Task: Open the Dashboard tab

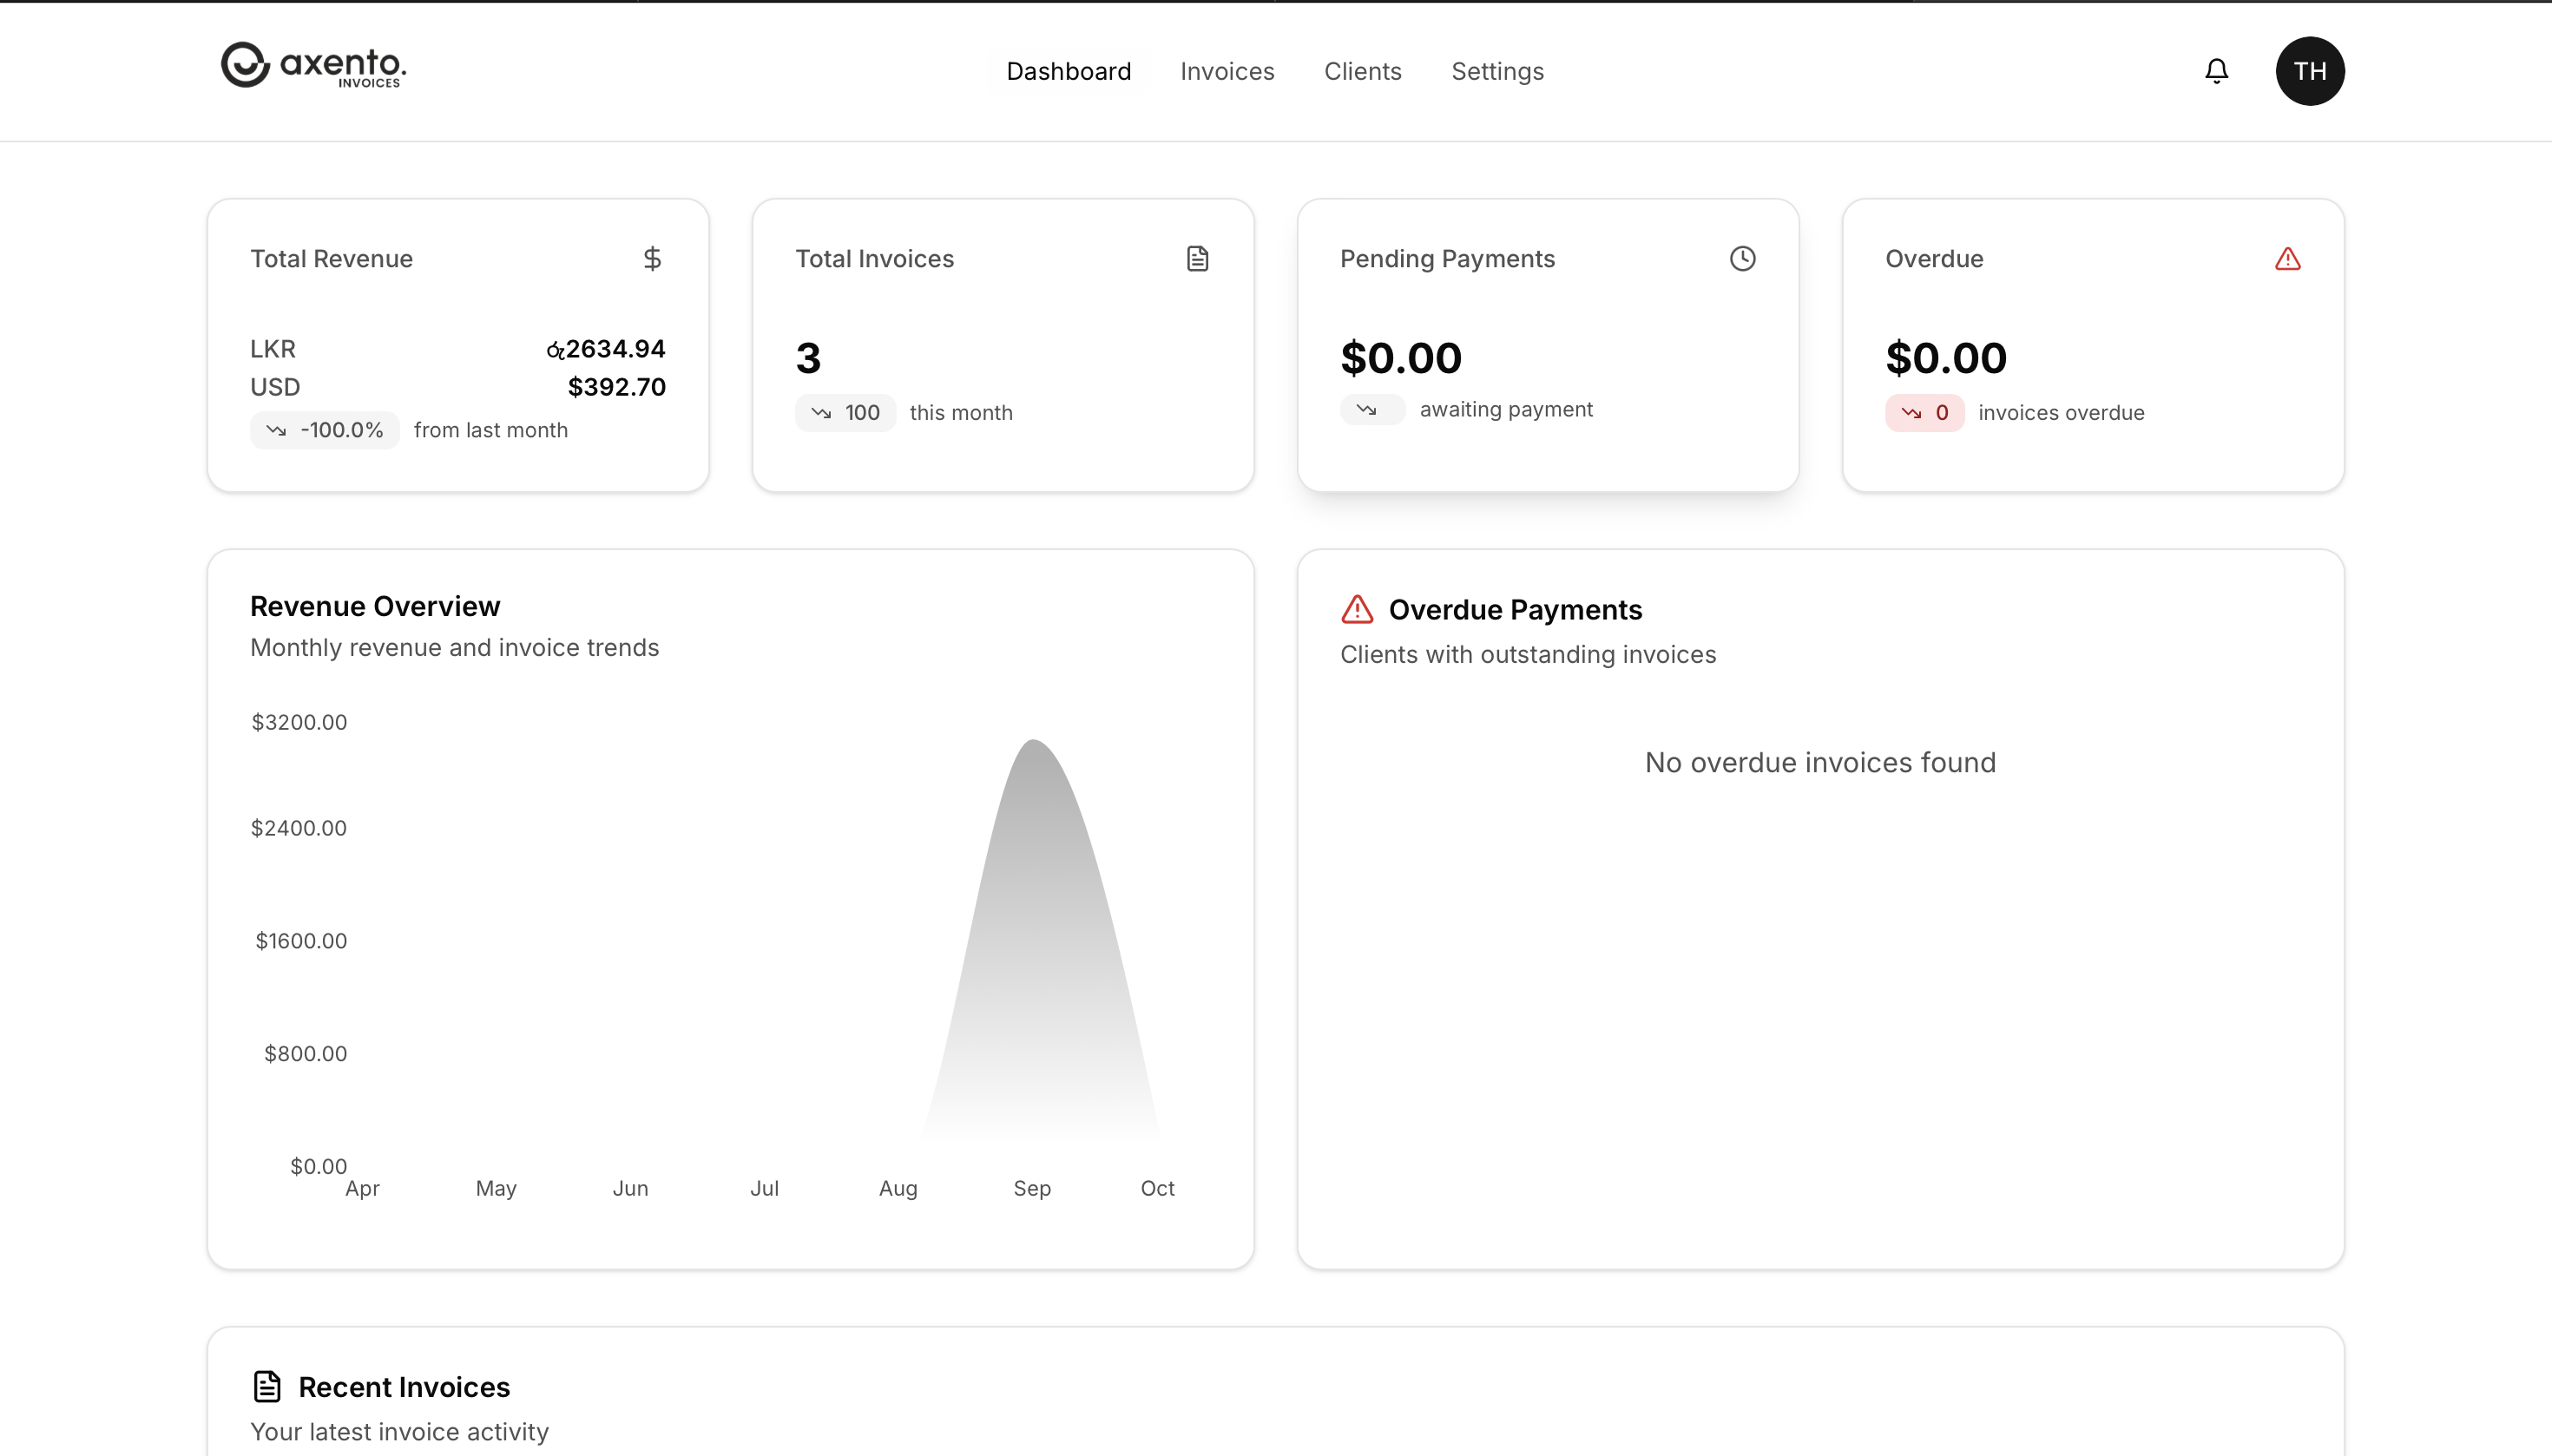Action: 1069,71
